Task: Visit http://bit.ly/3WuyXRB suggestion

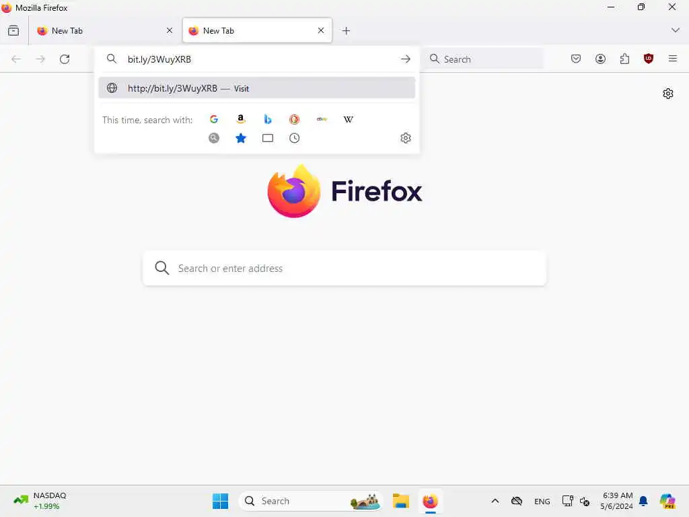Action: 256,88
